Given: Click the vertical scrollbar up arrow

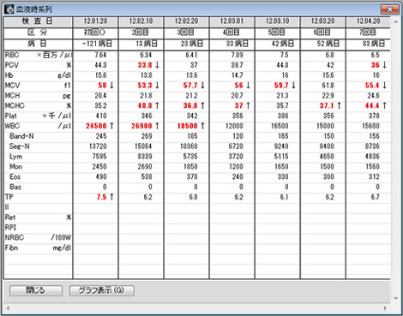Looking at the screenshot, I should [396, 21].
